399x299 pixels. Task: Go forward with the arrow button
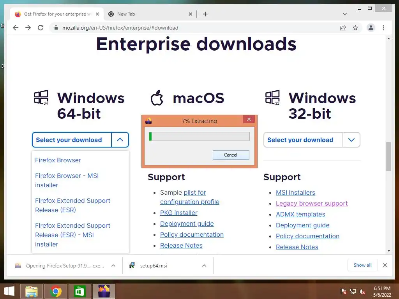[28, 28]
